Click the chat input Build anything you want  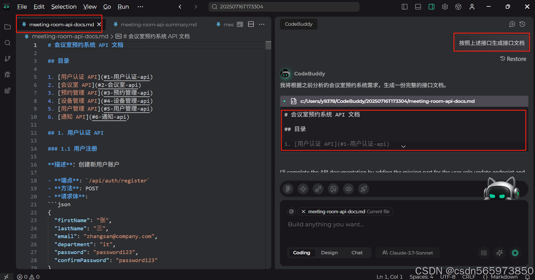[x=404, y=224]
